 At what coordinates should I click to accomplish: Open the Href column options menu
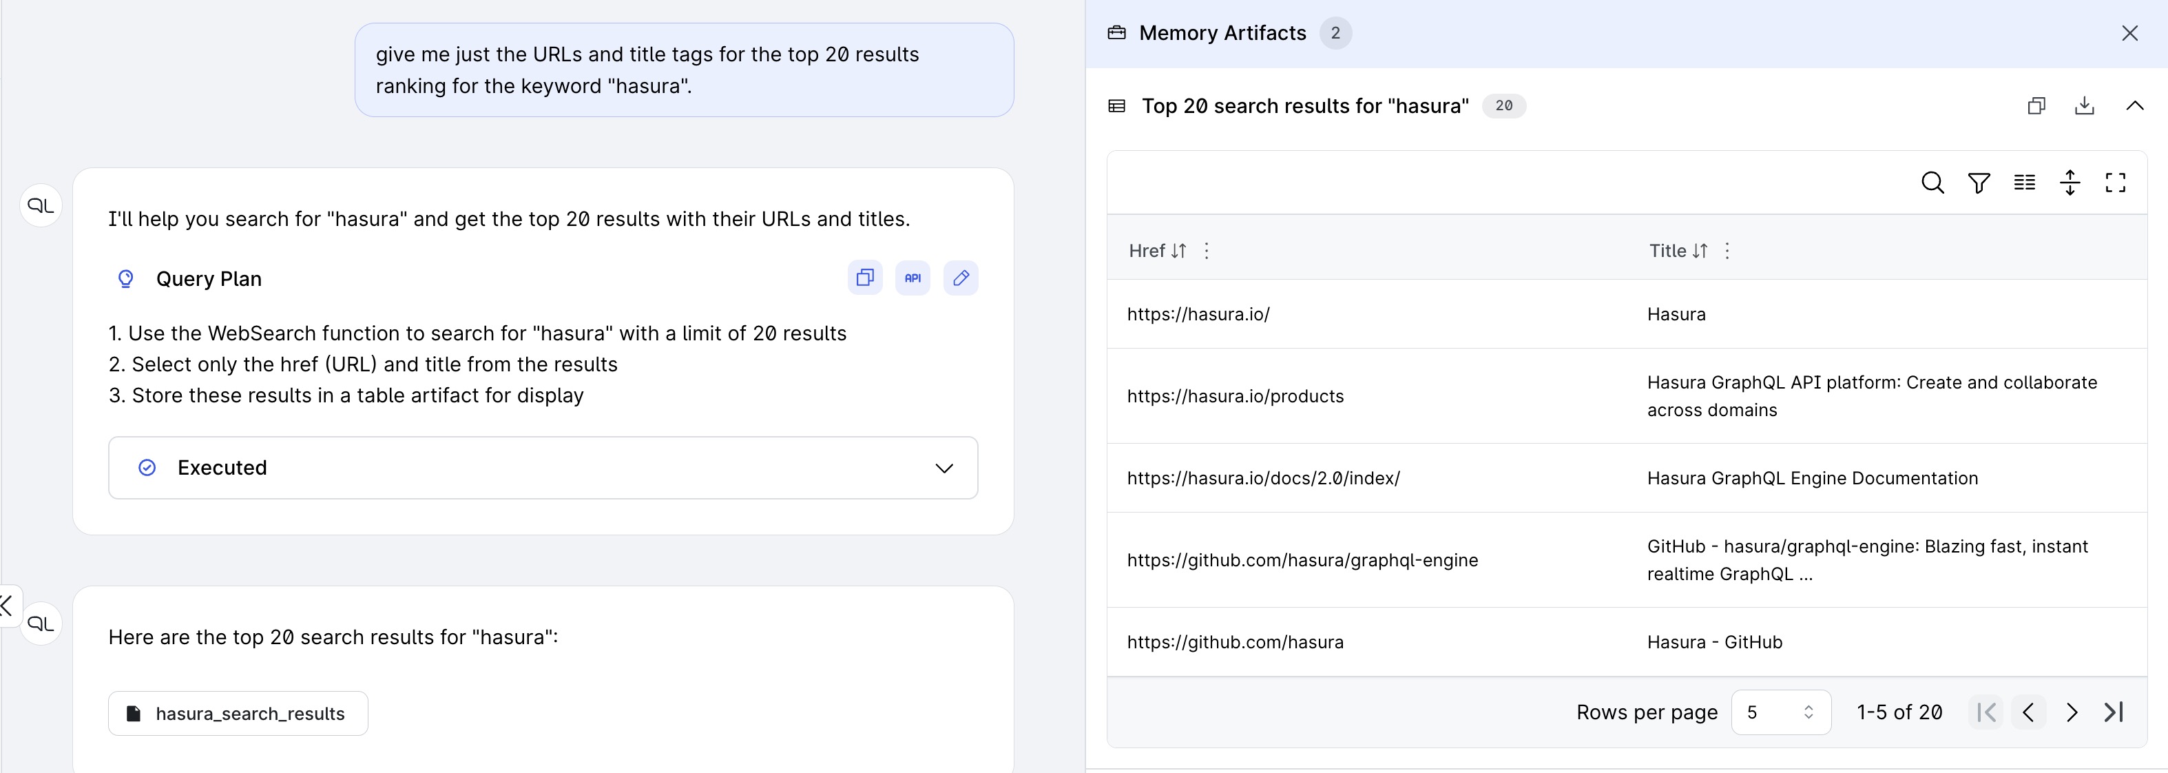point(1207,251)
